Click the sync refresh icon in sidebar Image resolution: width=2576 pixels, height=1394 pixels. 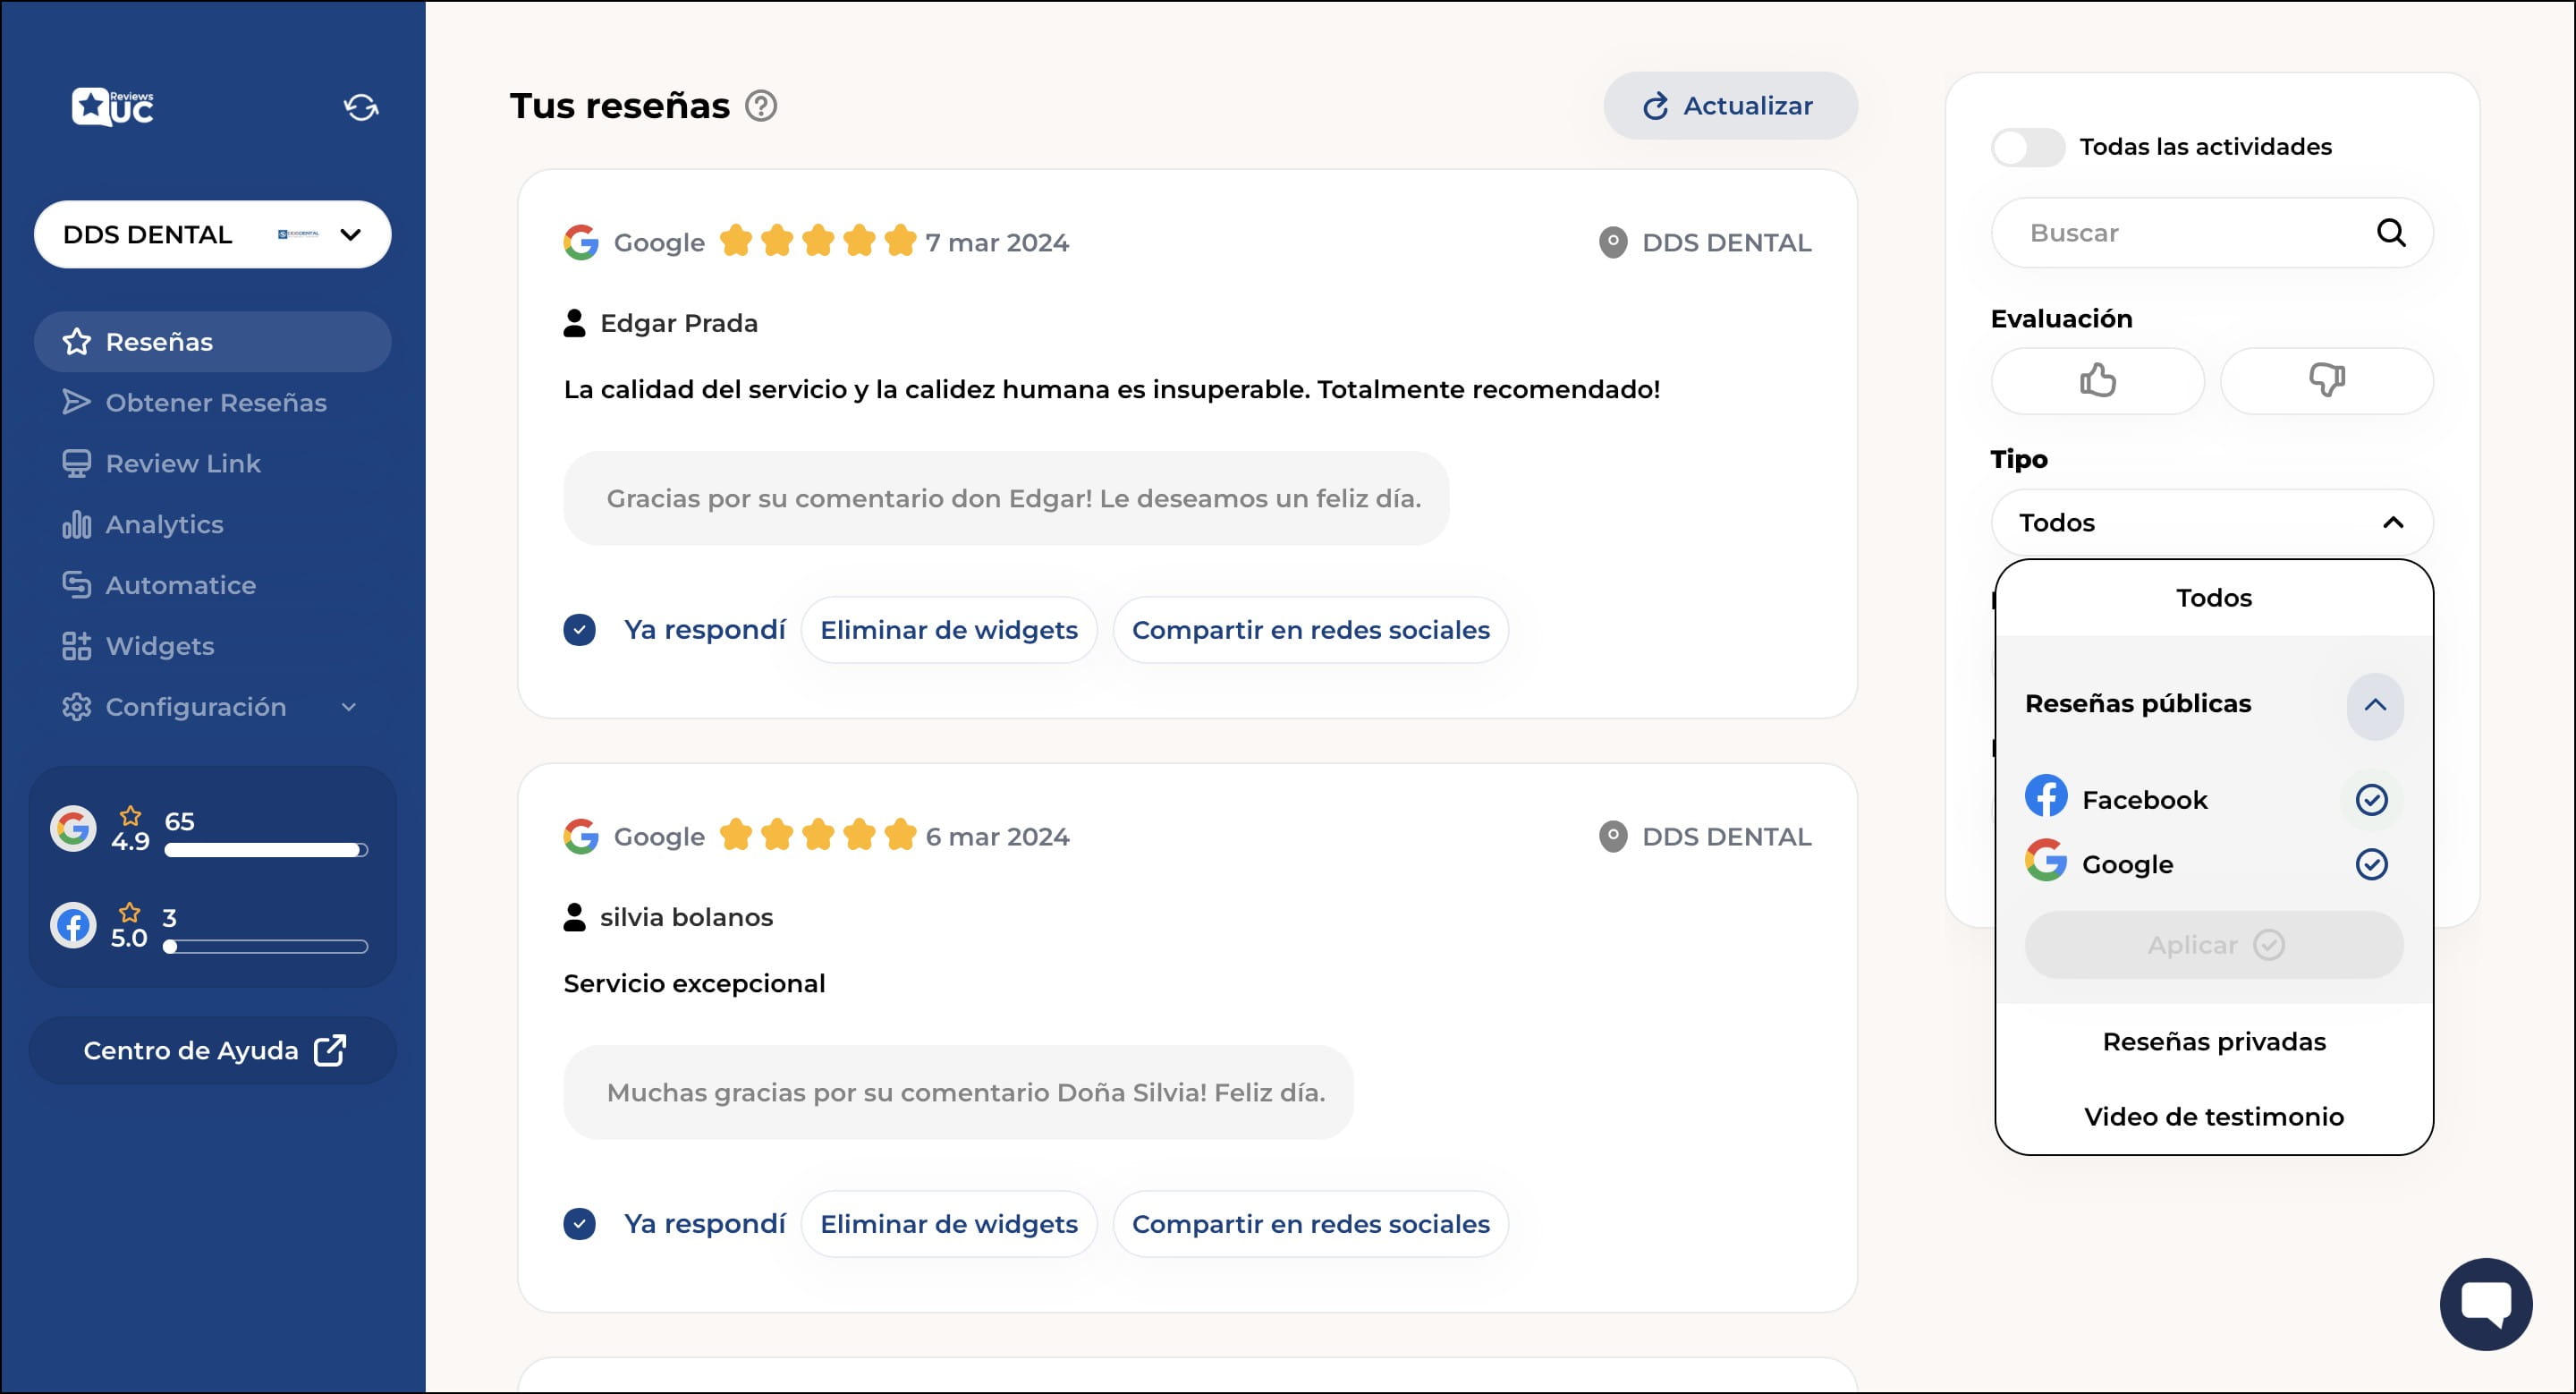coord(361,107)
